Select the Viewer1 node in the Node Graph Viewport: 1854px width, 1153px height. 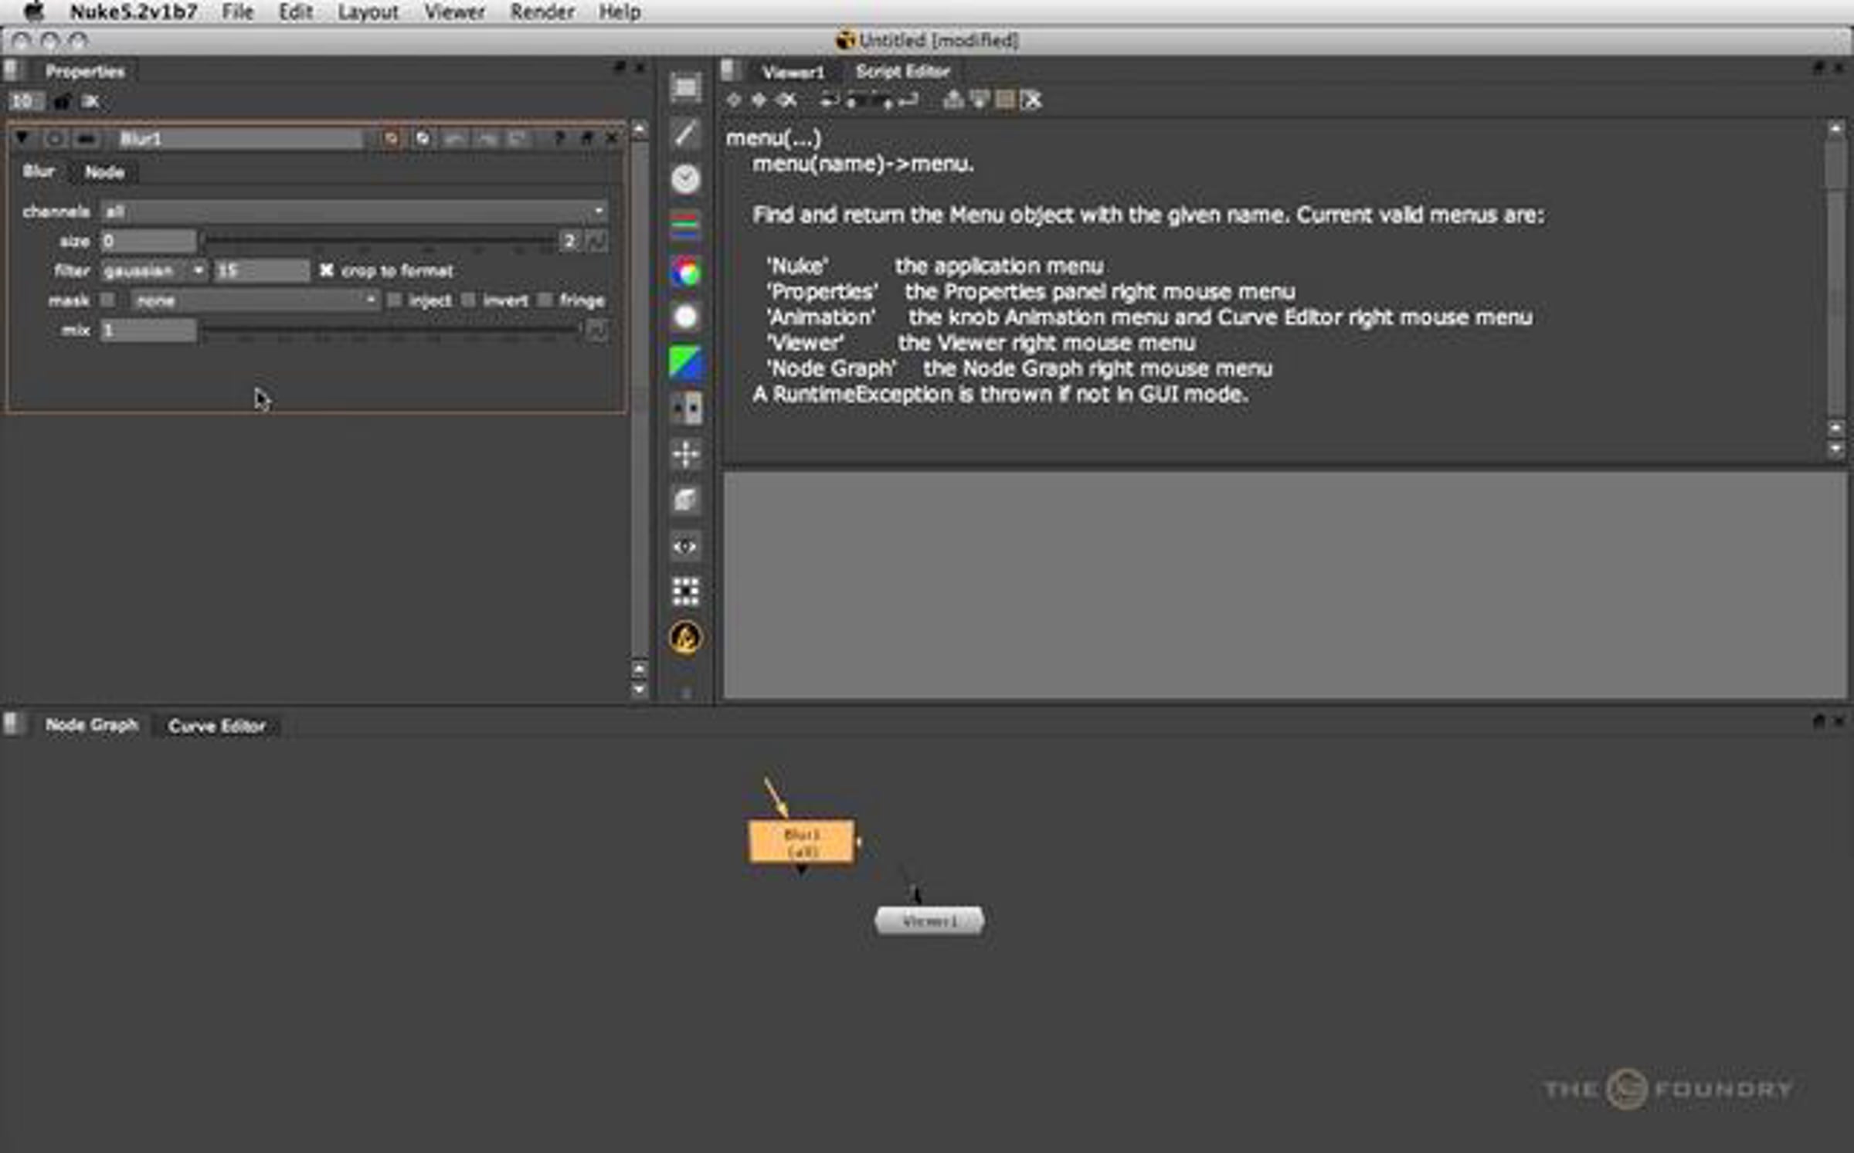[929, 921]
